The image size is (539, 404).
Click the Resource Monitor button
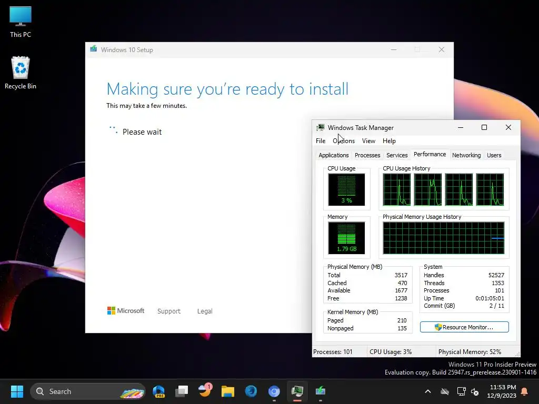[464, 327]
